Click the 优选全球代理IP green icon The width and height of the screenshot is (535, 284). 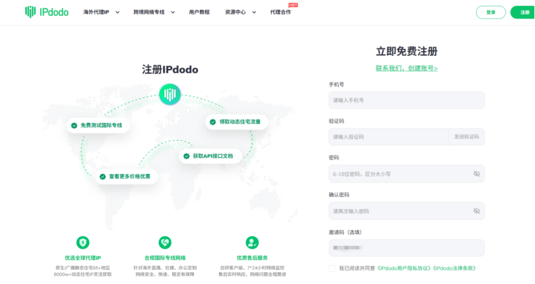click(83, 242)
